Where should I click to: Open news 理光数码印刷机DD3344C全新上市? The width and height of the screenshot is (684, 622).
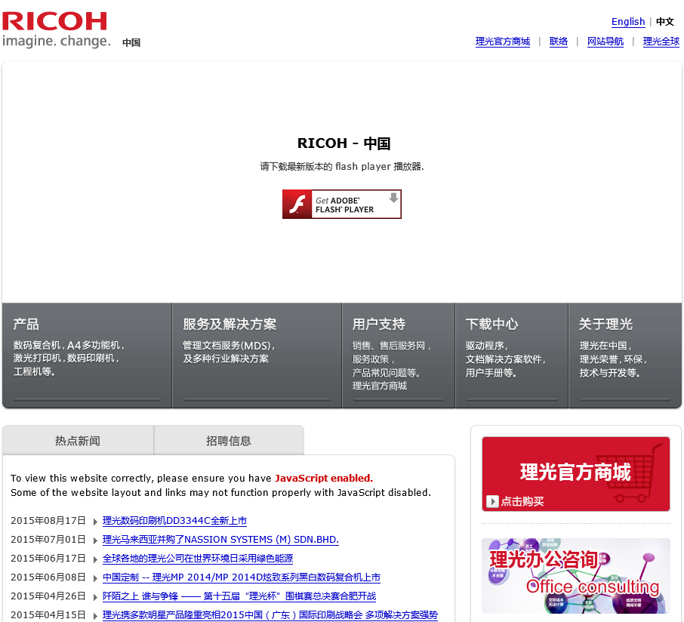[x=174, y=521]
